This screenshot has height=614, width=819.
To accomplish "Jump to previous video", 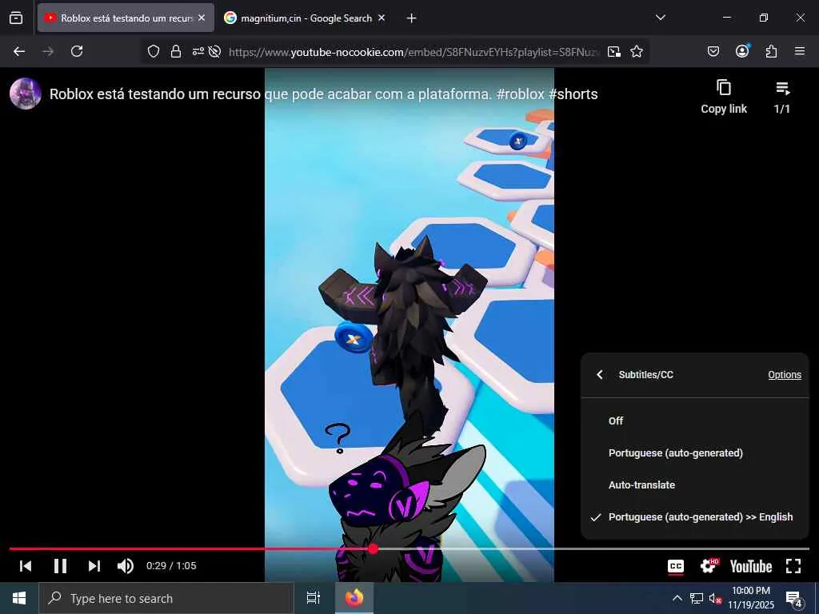I will [x=26, y=566].
